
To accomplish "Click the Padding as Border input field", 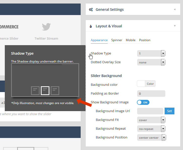I will click(x=151, y=94).
